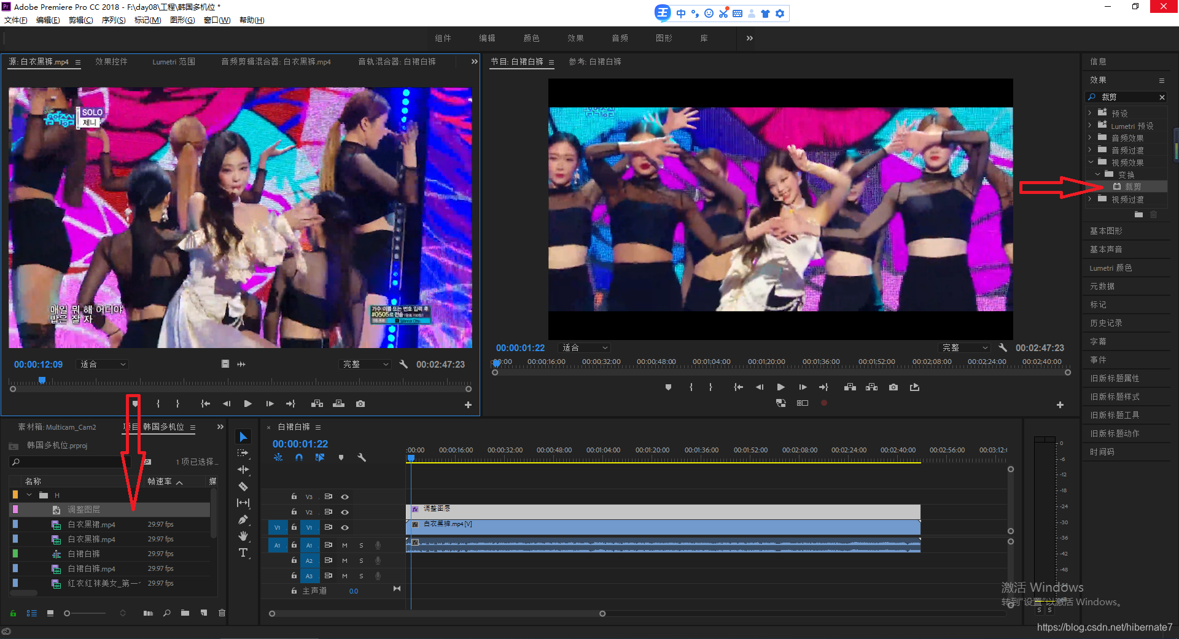Select the Pen tool
The width and height of the screenshot is (1179, 639).
coord(243,519)
